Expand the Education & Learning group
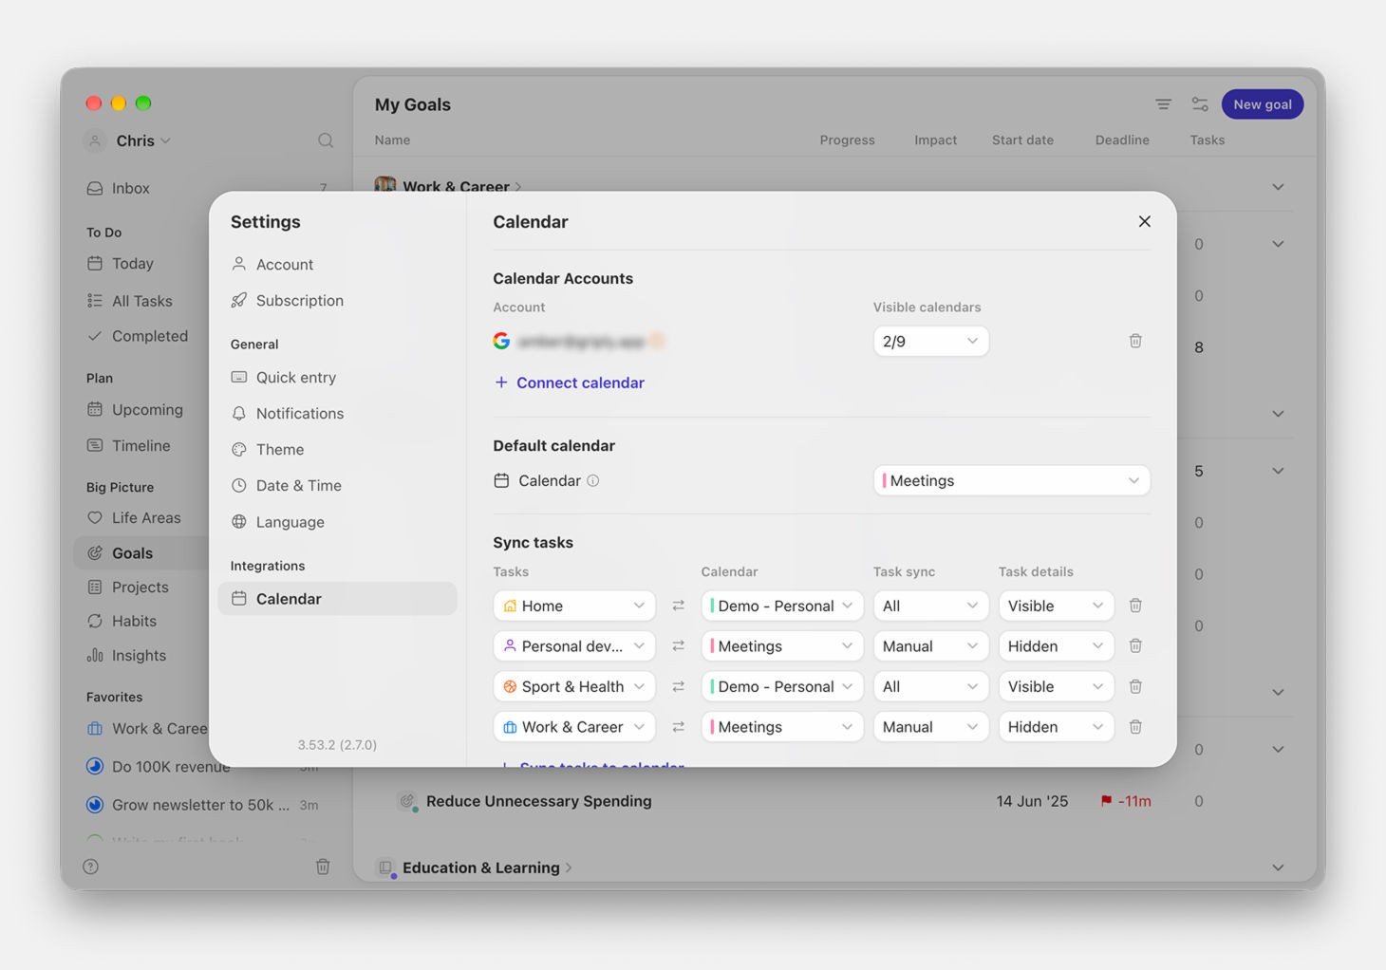The image size is (1386, 970). [1278, 867]
